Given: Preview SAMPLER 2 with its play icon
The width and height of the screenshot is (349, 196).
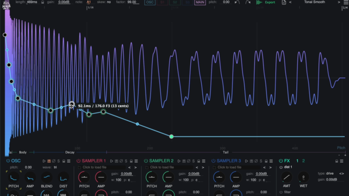Looking at the screenshot, I should point(179,161).
